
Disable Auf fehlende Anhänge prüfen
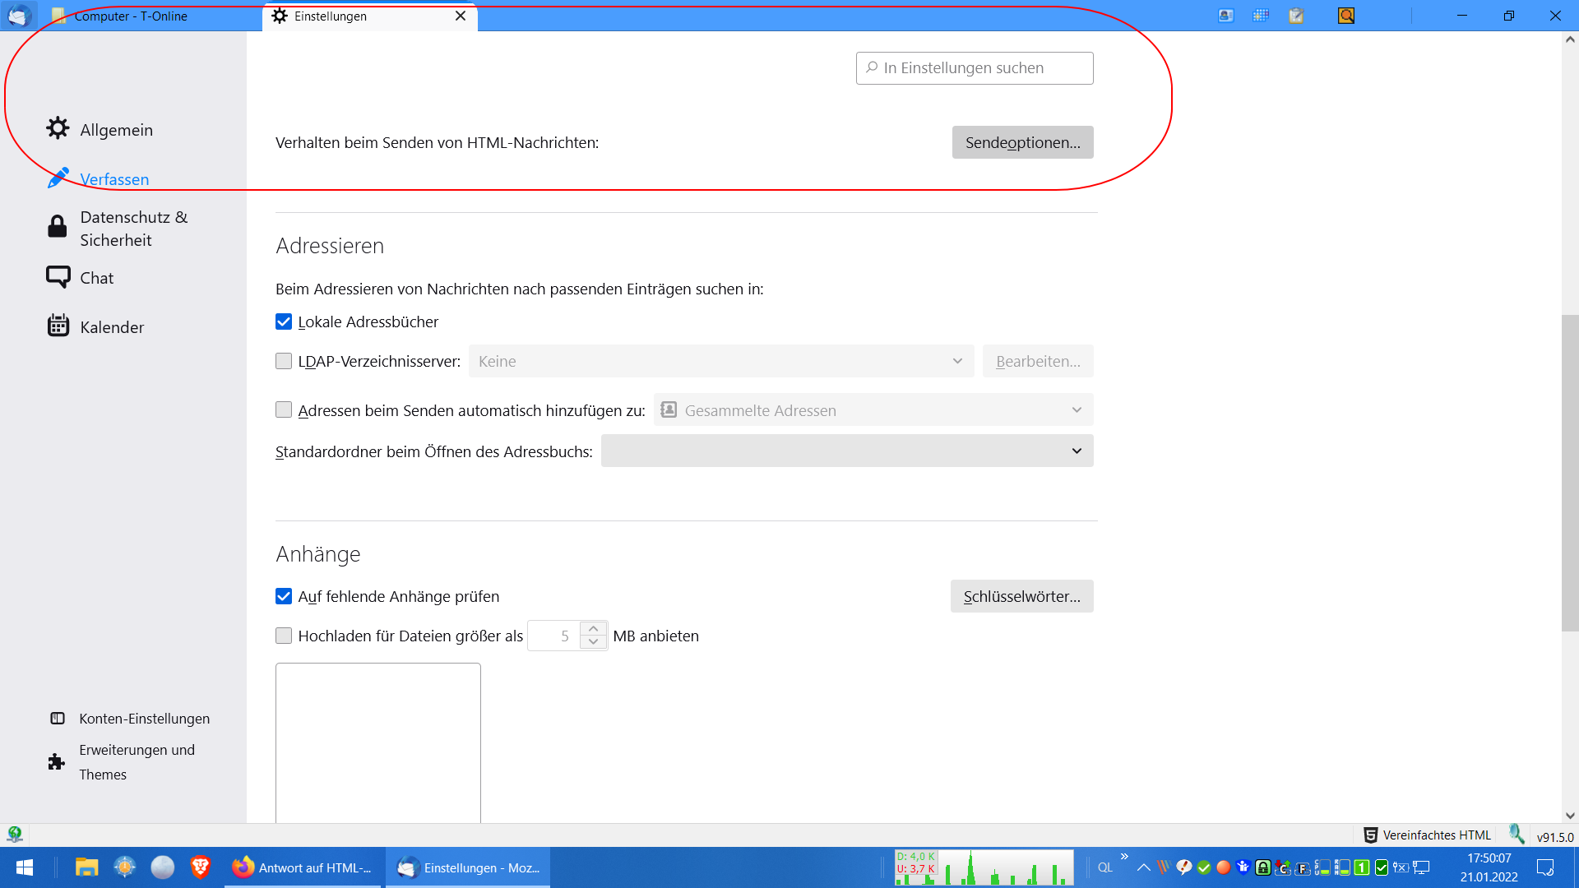click(x=284, y=596)
